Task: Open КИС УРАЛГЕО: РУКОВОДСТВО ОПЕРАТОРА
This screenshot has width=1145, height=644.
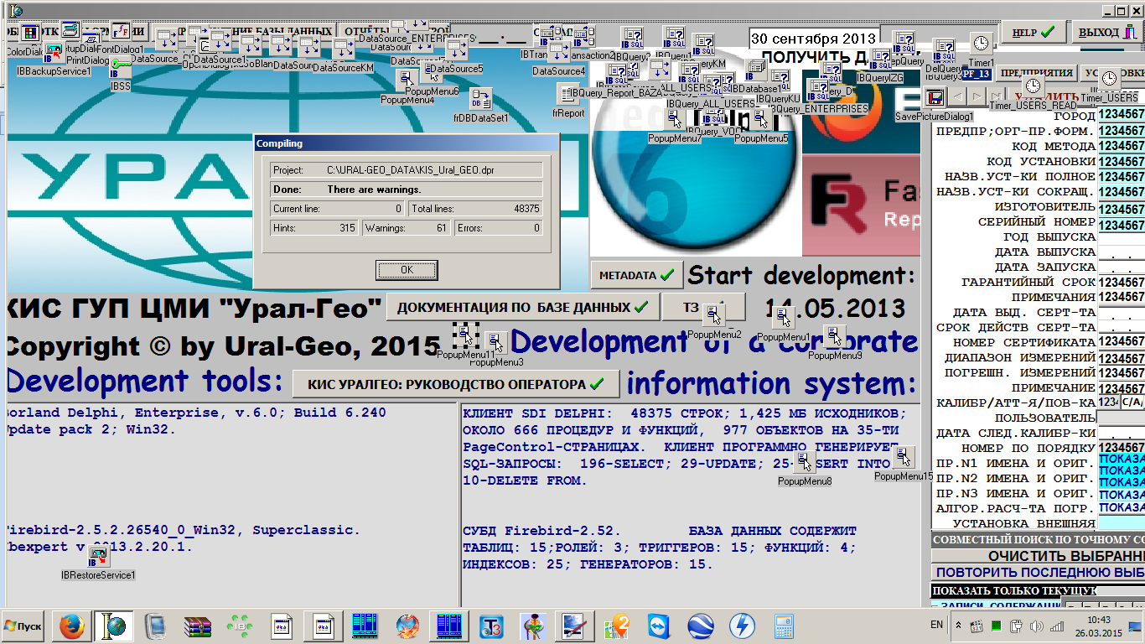Action: 456,384
